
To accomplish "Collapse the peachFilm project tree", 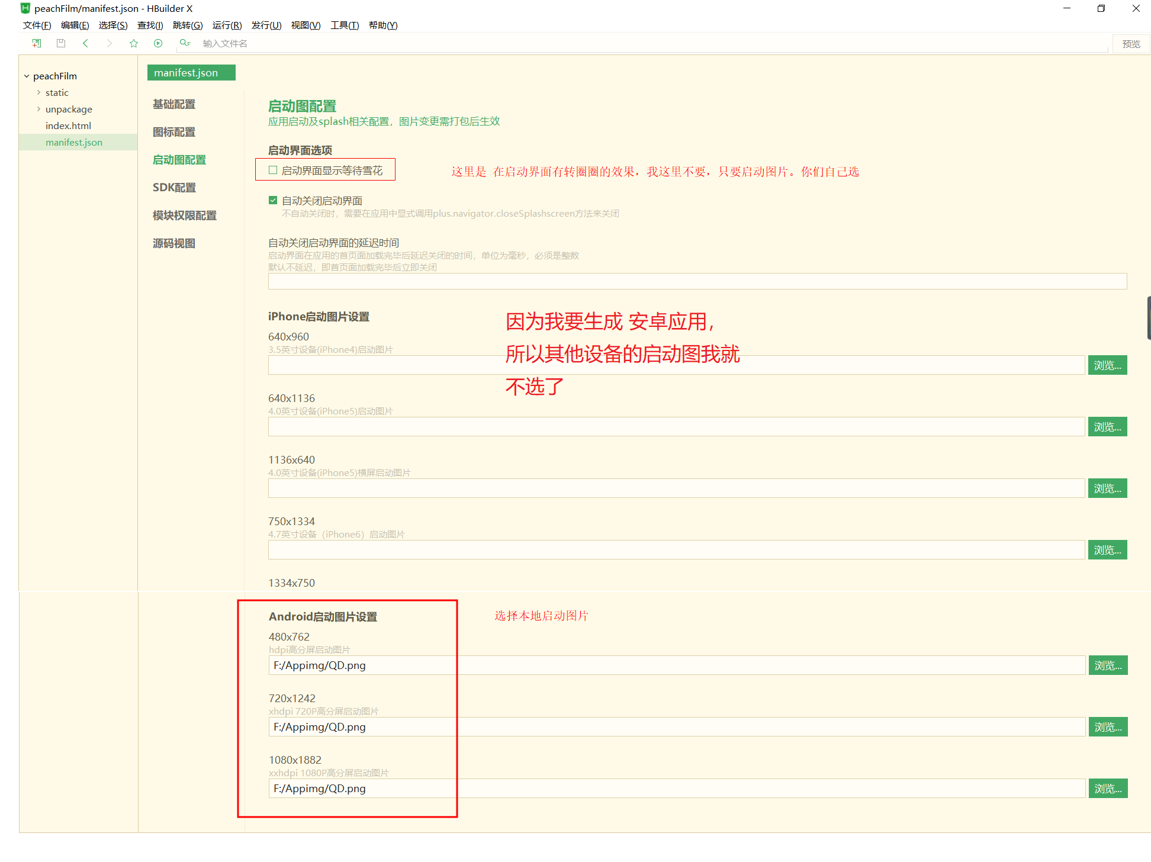I will (26, 76).
